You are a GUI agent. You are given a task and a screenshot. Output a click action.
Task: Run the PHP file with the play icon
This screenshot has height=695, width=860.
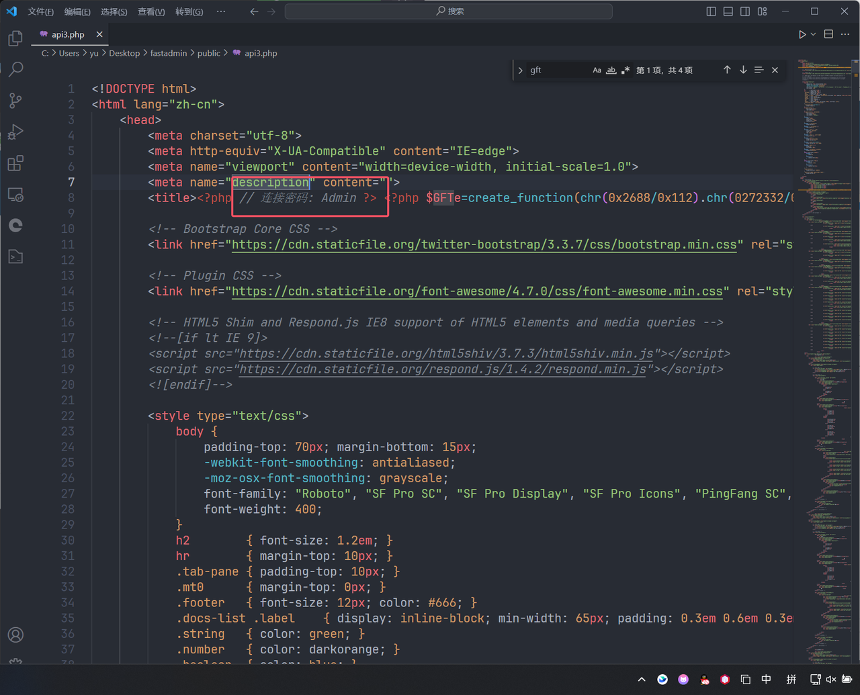coord(802,34)
